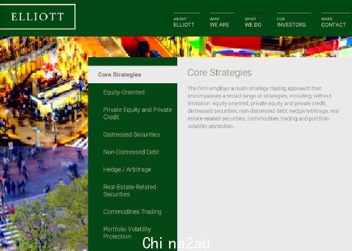Go to Make Contact page
The height and width of the screenshot is (251, 352).
[334, 22]
